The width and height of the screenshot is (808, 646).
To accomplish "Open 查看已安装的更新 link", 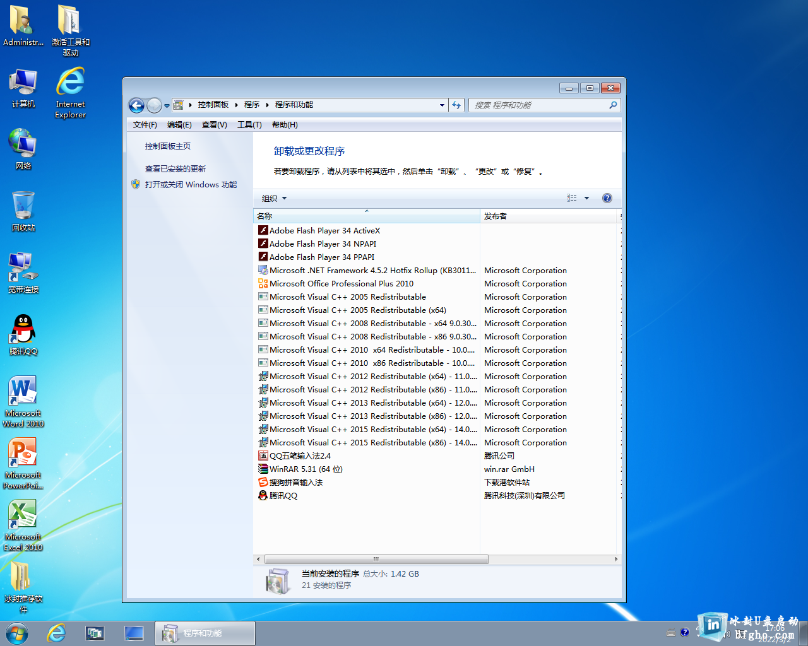I will (175, 169).
